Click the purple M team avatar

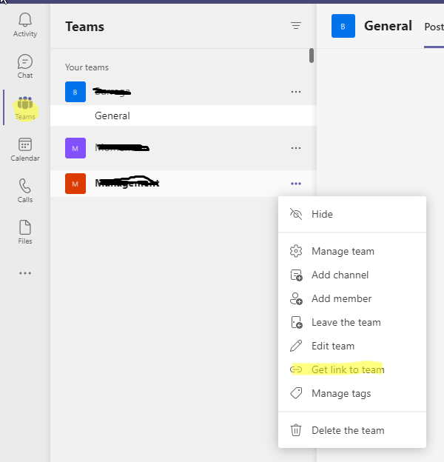(75, 148)
